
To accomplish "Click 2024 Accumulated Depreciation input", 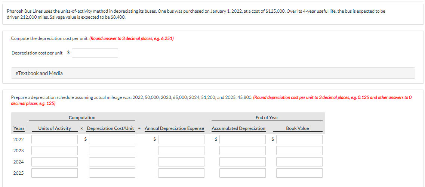I will (x=243, y=162).
